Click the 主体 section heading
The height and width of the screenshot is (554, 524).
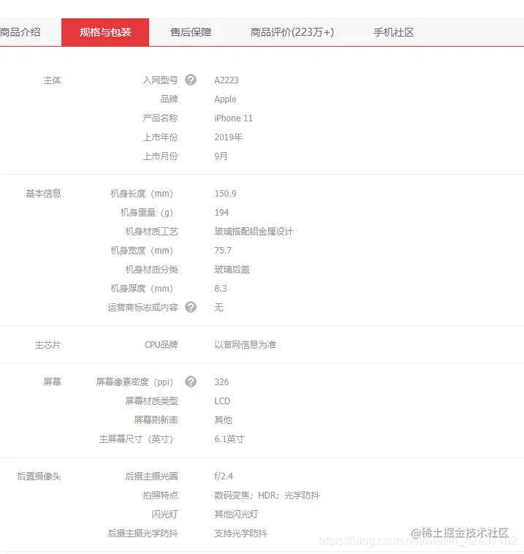click(53, 80)
